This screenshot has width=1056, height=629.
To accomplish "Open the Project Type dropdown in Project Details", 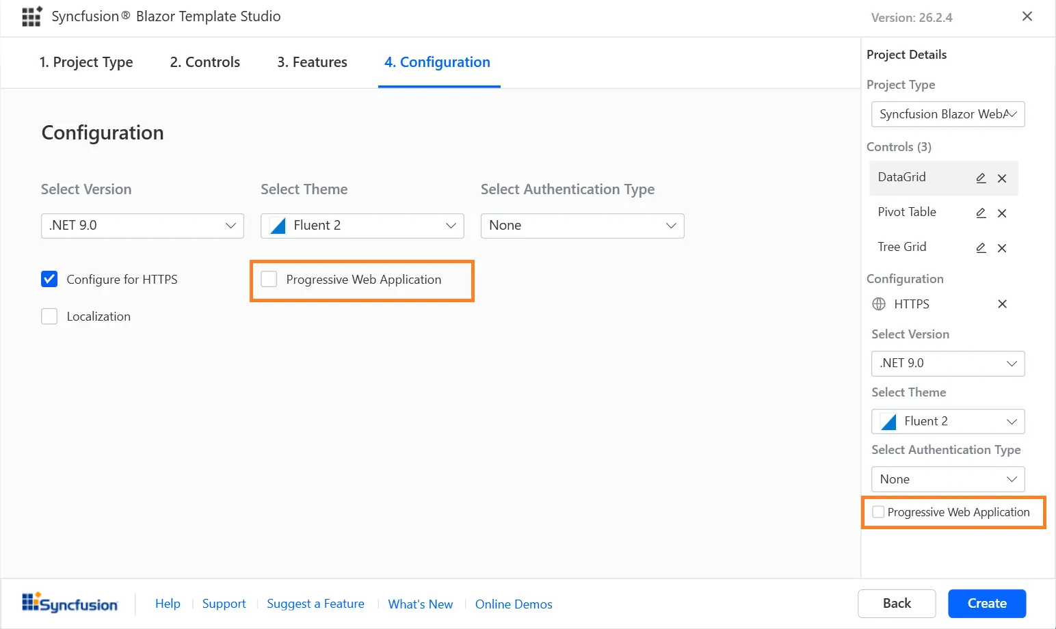I will (x=947, y=114).
